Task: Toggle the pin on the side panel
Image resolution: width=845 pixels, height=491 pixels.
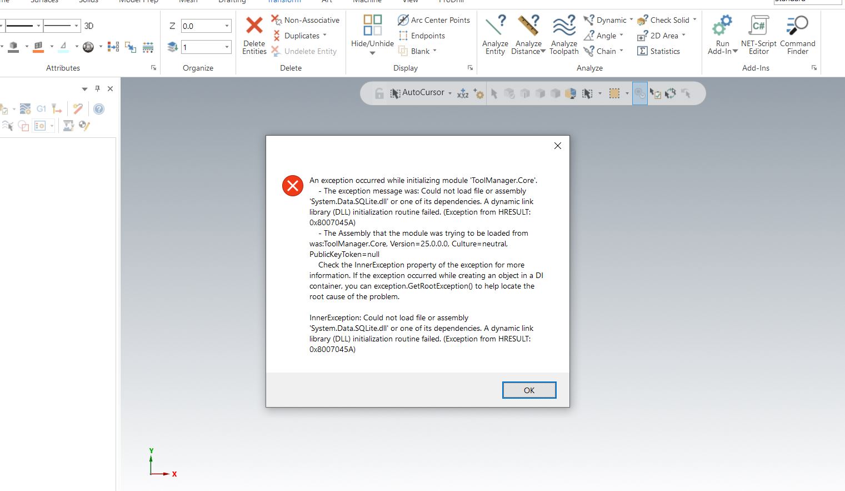Action: tap(97, 88)
